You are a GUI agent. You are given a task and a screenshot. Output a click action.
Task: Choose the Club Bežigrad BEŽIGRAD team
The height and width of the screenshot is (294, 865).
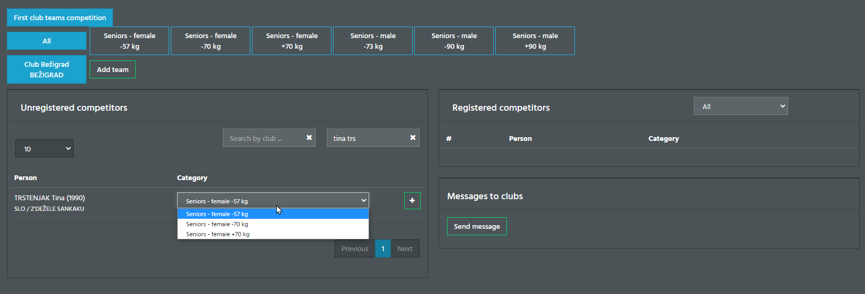click(47, 69)
